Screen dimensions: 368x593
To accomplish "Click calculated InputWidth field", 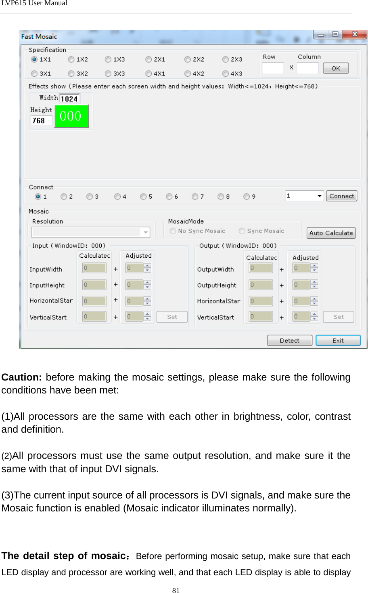I will tap(94, 268).
